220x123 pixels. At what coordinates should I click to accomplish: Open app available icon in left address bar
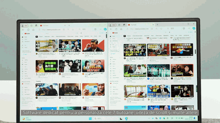coord(64,30)
